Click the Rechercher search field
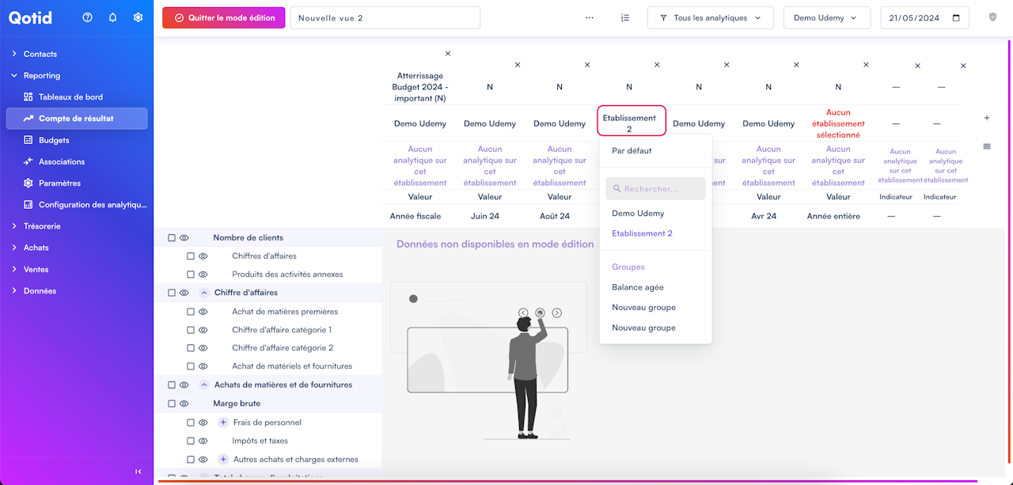The height and width of the screenshot is (485, 1013). 655,188
